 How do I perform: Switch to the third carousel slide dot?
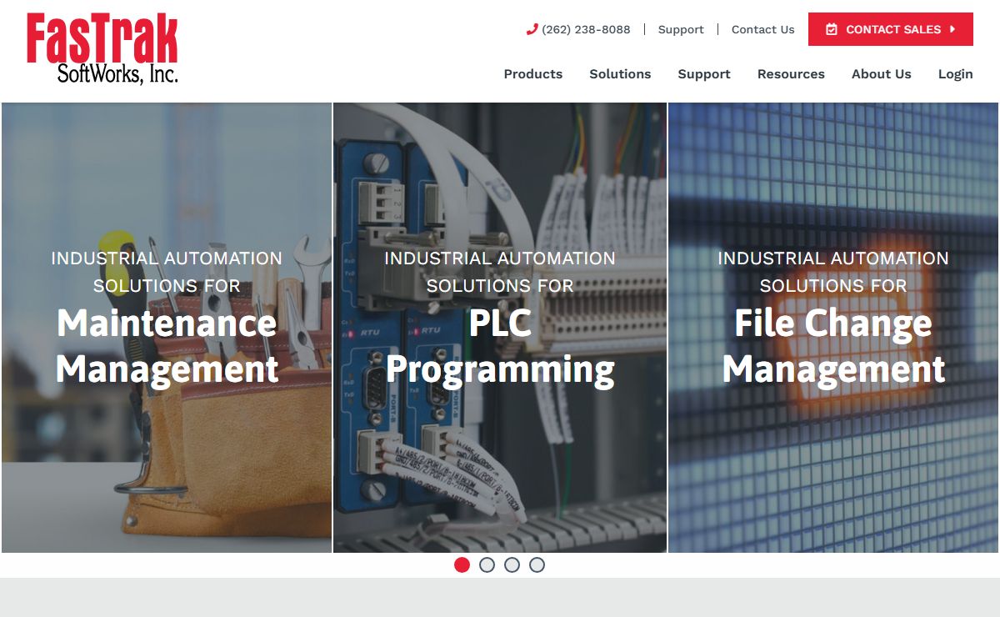coord(512,565)
